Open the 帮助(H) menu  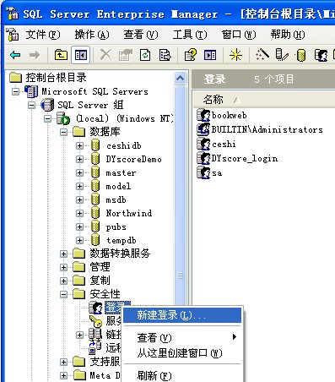(x=288, y=35)
